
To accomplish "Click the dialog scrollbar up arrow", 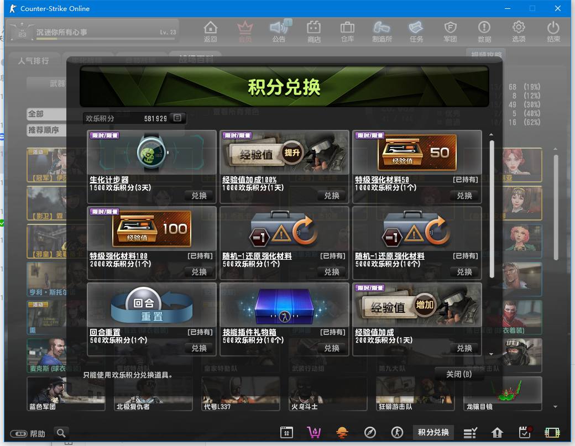I will (491, 134).
